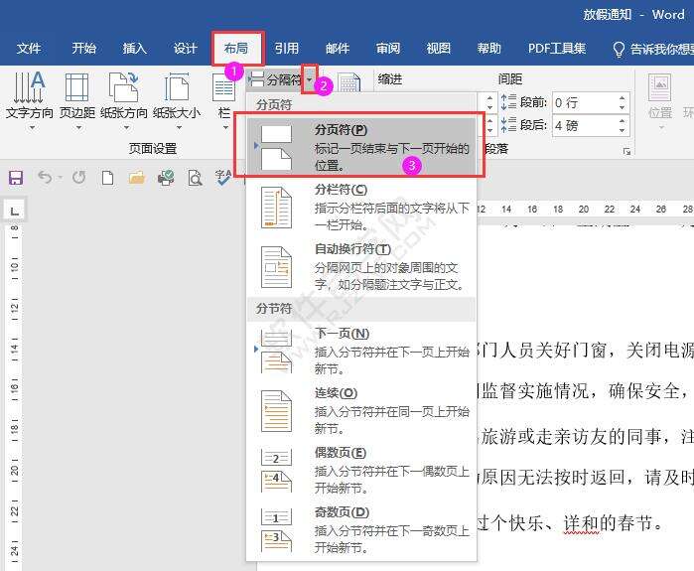Increase the 段后 spacing with up arrow

coord(622,121)
